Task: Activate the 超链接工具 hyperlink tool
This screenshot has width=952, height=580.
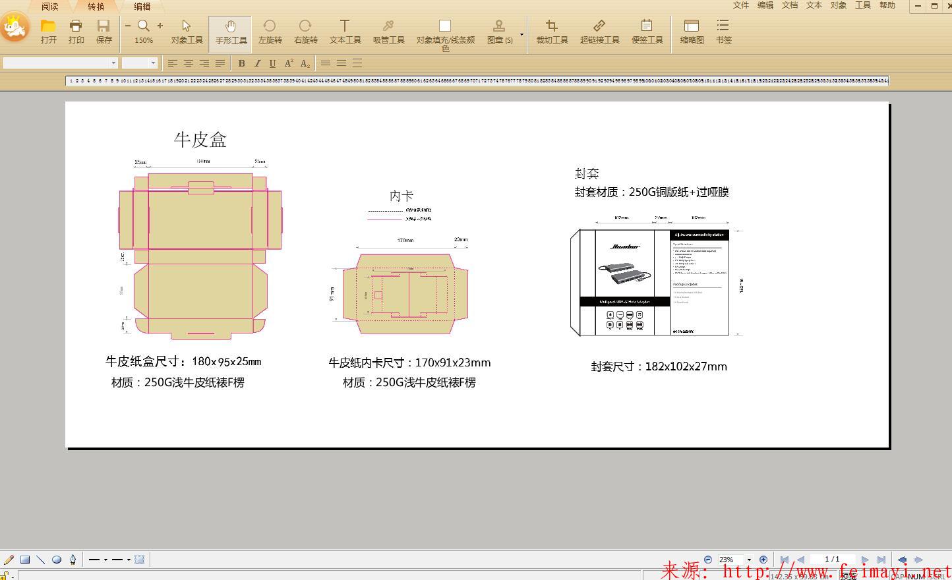Action: click(x=600, y=32)
